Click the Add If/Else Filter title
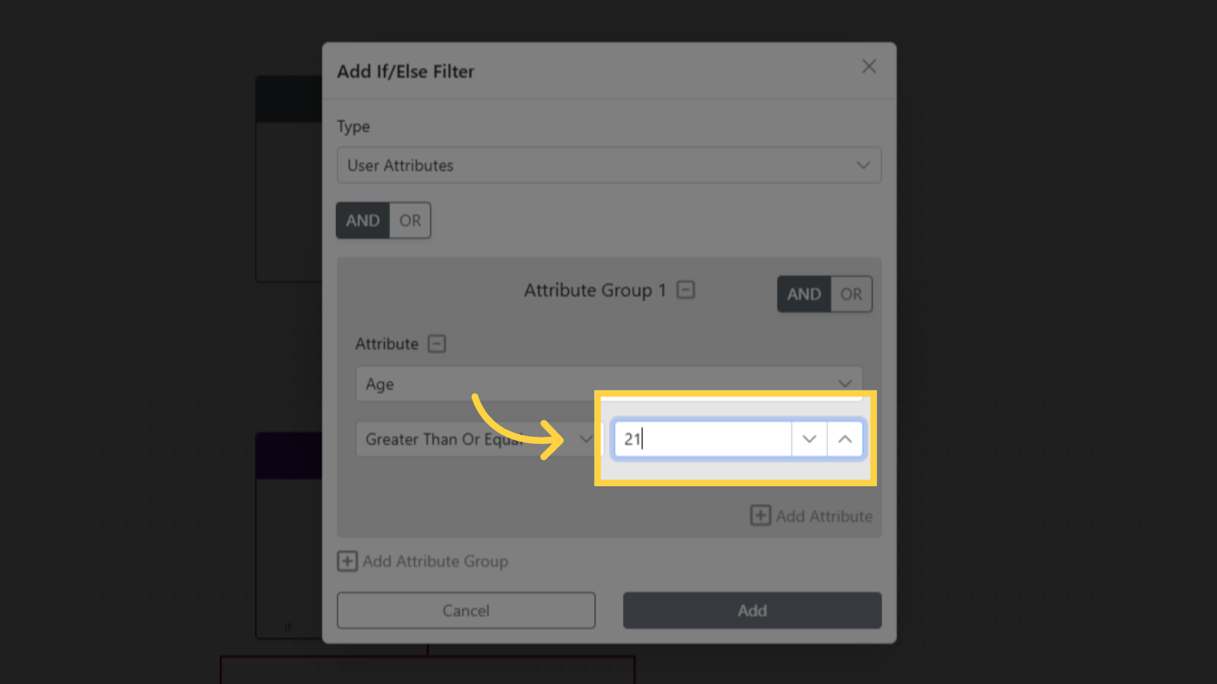Viewport: 1217px width, 684px height. [406, 71]
